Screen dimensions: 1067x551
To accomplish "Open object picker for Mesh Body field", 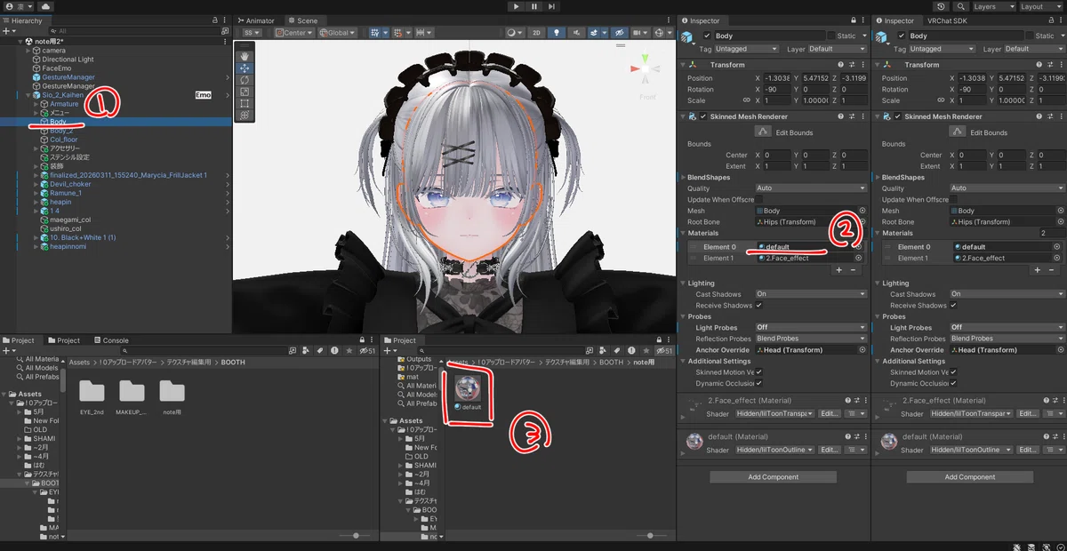I will pos(862,211).
